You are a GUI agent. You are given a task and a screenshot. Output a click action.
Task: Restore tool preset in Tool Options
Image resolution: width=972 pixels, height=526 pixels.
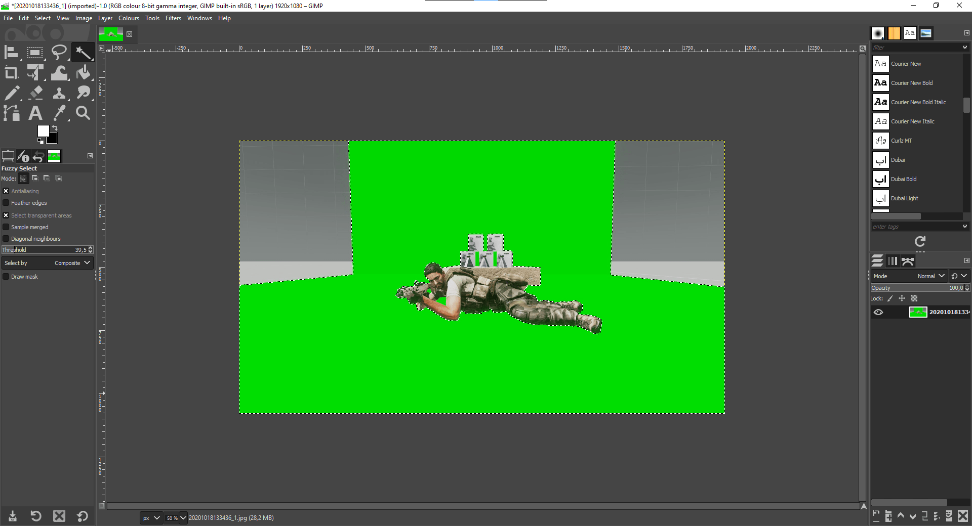click(35, 516)
